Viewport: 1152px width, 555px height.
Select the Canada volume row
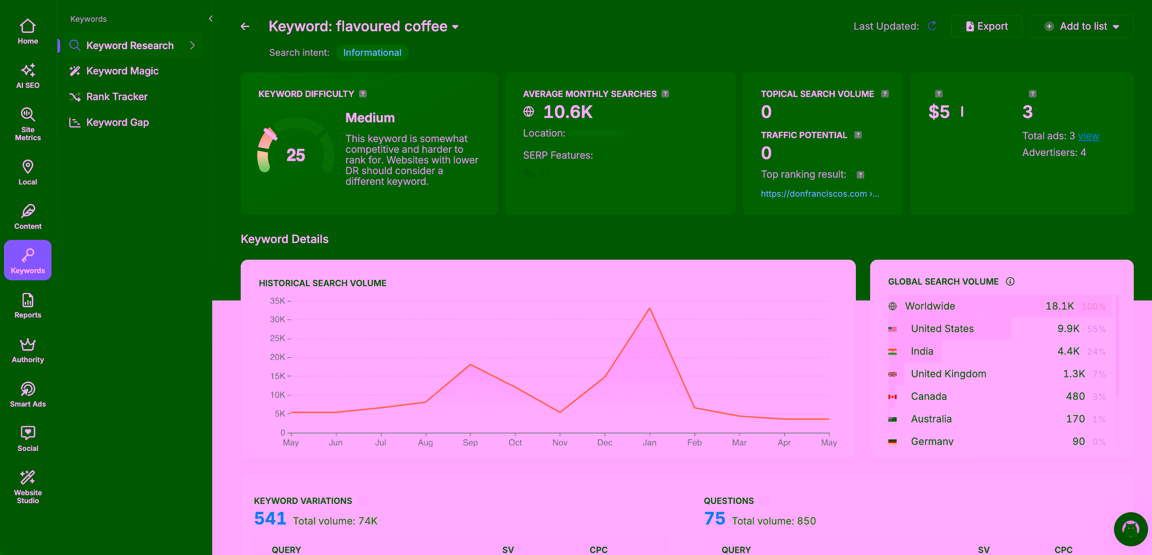1000,397
